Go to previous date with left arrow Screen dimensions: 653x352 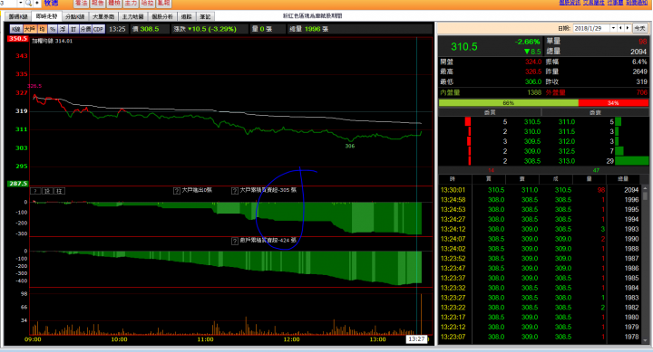[620, 28]
